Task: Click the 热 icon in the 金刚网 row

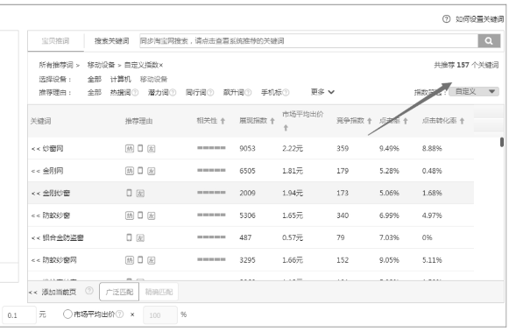Action: pos(130,171)
